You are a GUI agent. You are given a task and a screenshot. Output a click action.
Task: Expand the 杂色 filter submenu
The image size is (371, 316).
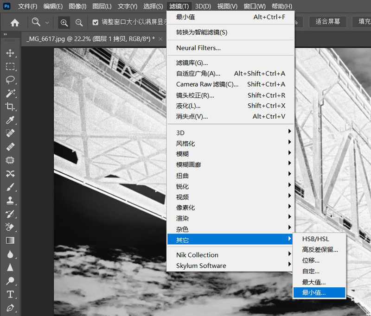point(230,229)
